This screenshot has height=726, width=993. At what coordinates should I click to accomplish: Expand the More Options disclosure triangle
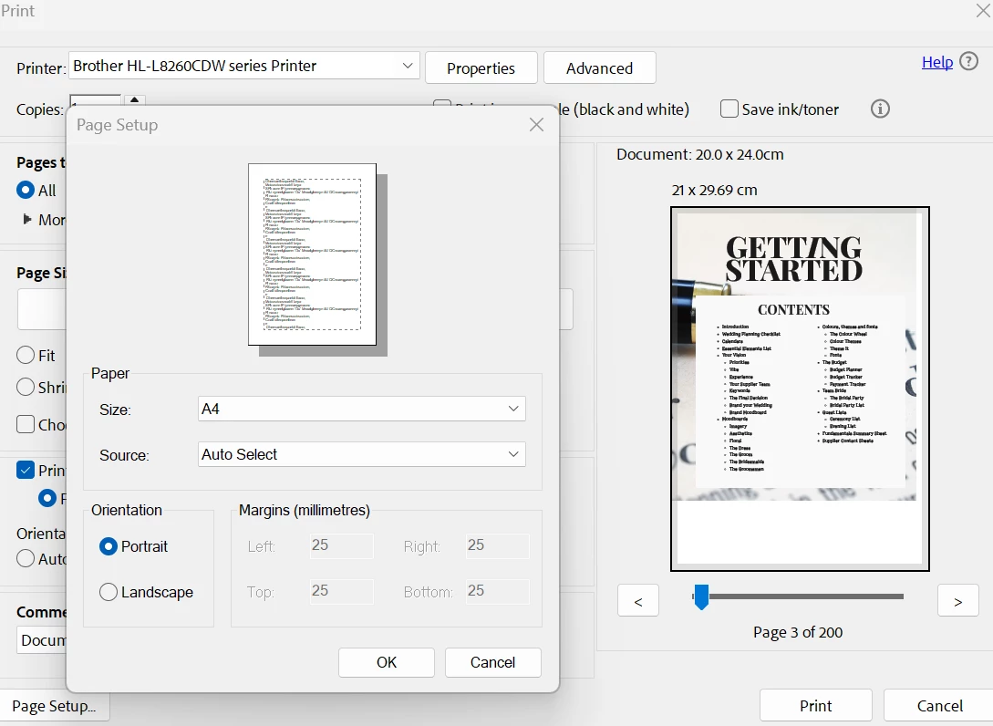27,219
